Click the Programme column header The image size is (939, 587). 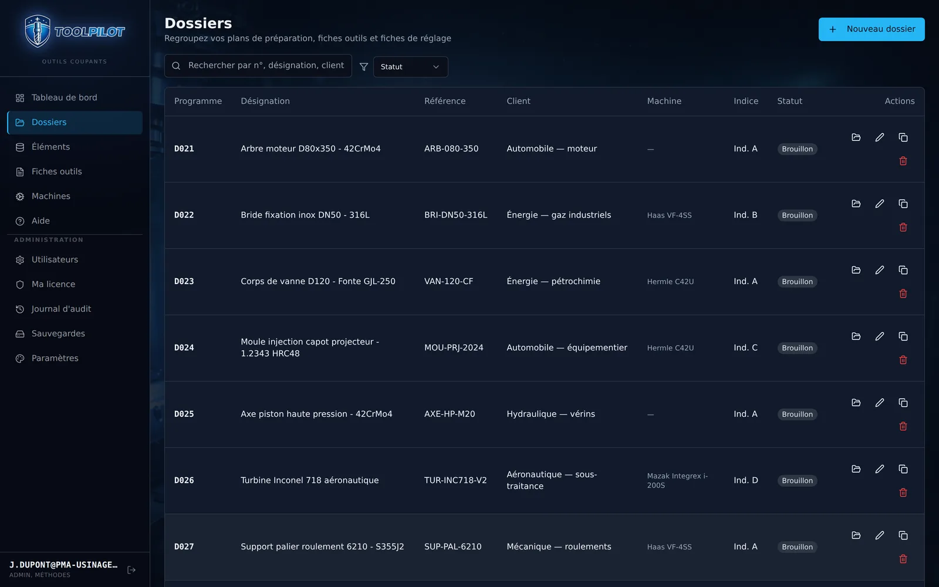point(198,101)
